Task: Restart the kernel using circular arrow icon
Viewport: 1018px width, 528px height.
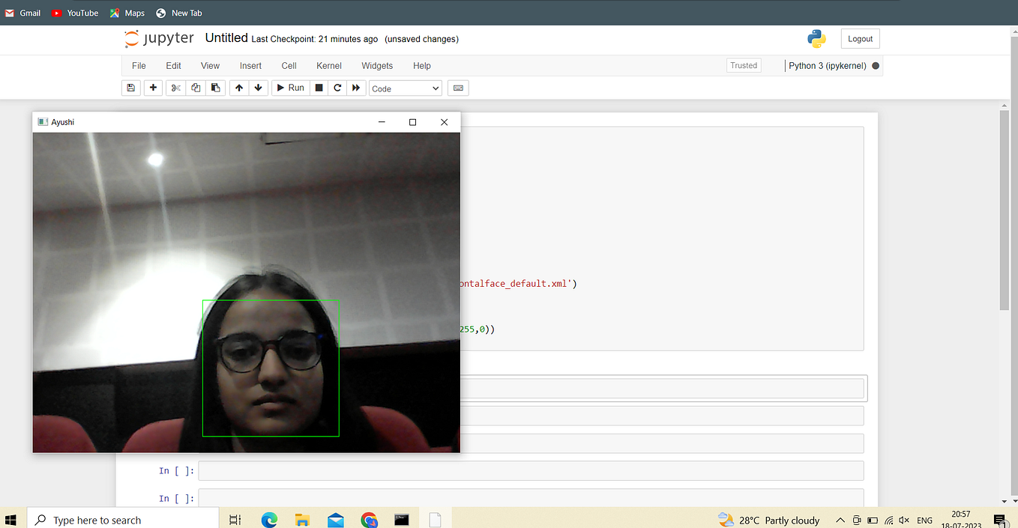Action: click(337, 88)
